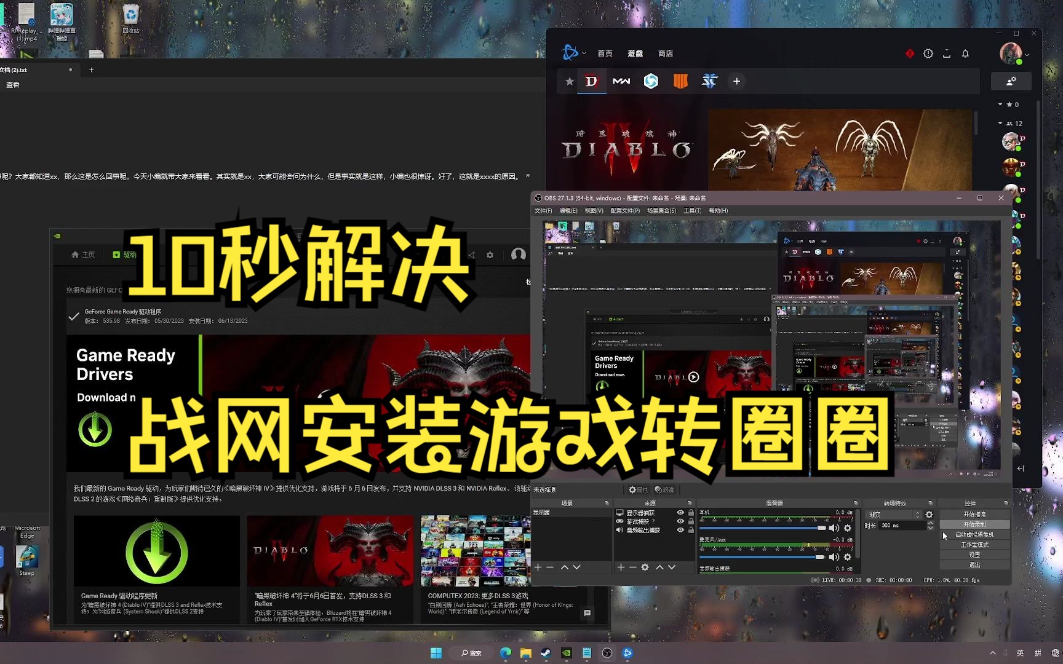The height and width of the screenshot is (664, 1063).
Task: Move scene up in OBS
Action: [564, 567]
